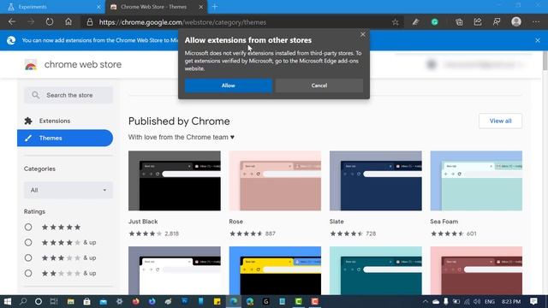View site info via the lock icon

click(x=90, y=22)
